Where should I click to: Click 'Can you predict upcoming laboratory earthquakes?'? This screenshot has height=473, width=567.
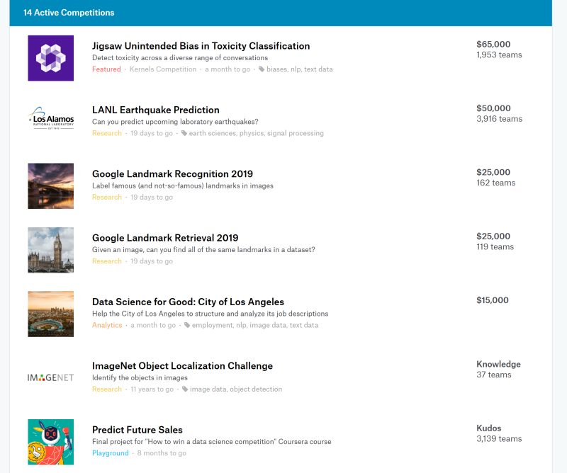point(175,122)
